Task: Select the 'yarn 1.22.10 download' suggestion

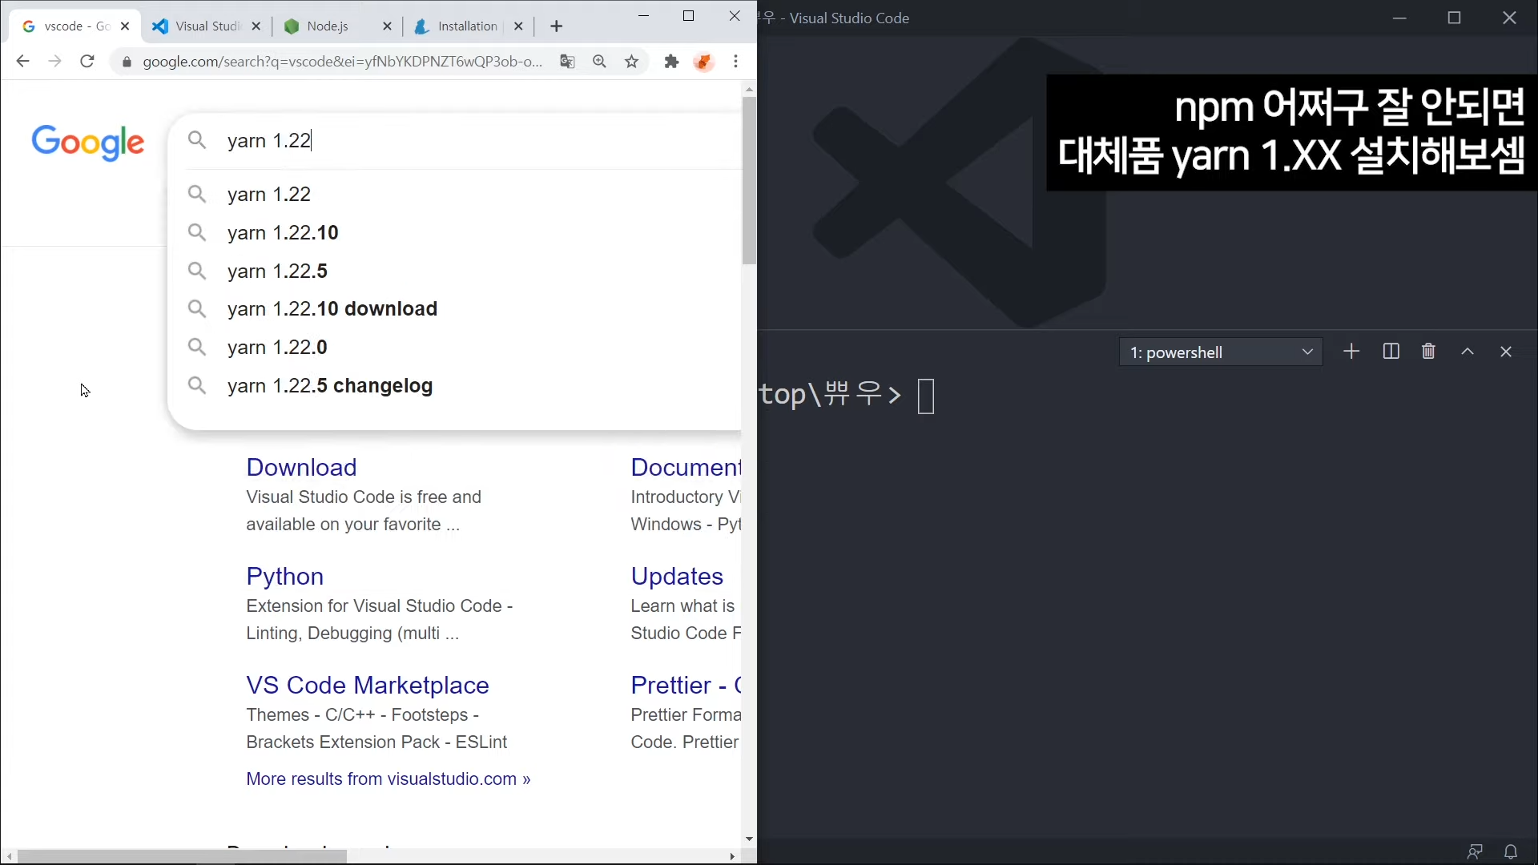Action: coord(332,309)
